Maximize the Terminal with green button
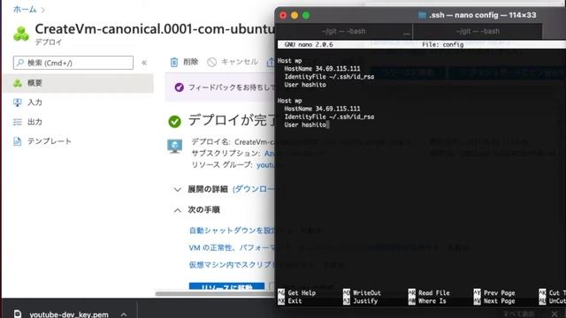The image size is (566, 318). pyautogui.click(x=306, y=16)
